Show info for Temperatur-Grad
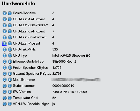140x111 pixels. tap(10, 98)
